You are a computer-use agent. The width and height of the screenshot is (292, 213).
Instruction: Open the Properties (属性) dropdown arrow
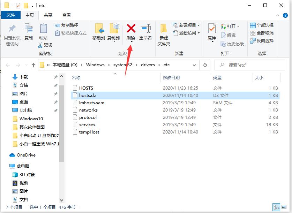coord(212,42)
